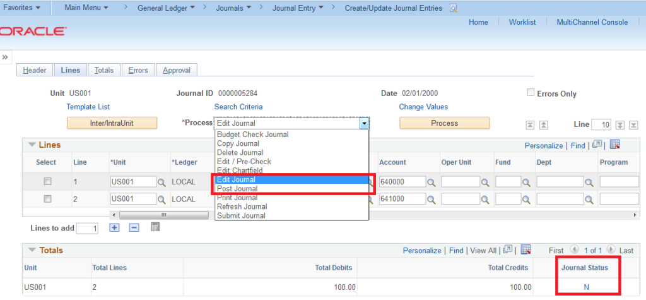646x300 pixels.
Task: Click Totals grid popup window icon
Action: coord(508,249)
